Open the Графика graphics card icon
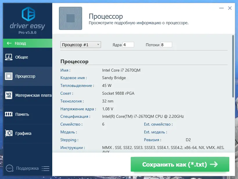Screen dimensions: 238x179 coord(10,133)
